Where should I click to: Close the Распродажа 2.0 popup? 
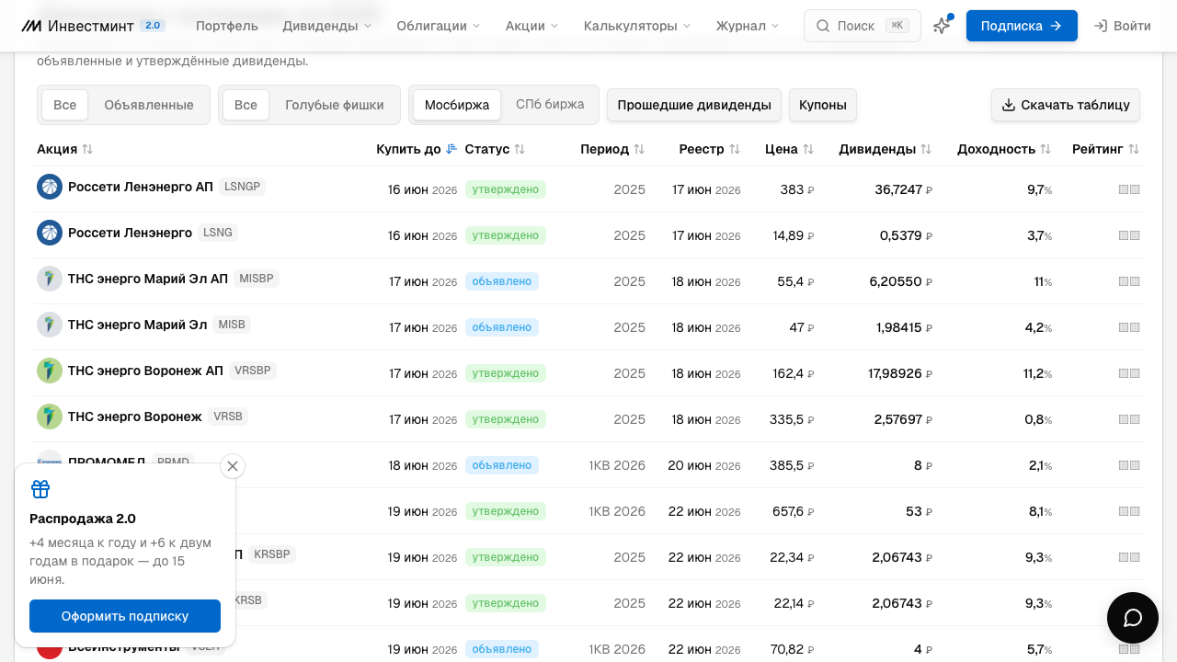[233, 466]
